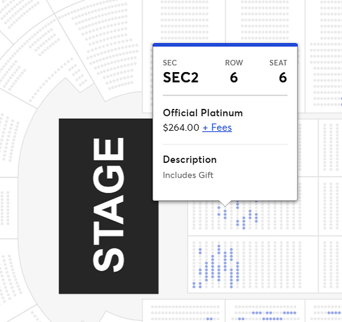The width and height of the screenshot is (342, 322).
Task: Select a seat in the six-seat blue group along the bottom row
Action: click(x=272, y=319)
